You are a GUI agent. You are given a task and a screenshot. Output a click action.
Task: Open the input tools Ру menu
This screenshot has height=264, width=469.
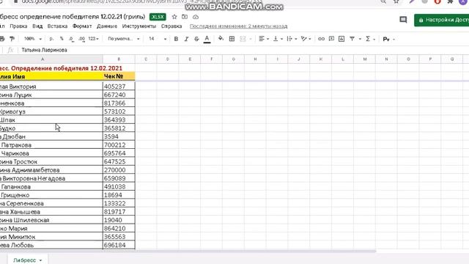pyautogui.click(x=388, y=39)
